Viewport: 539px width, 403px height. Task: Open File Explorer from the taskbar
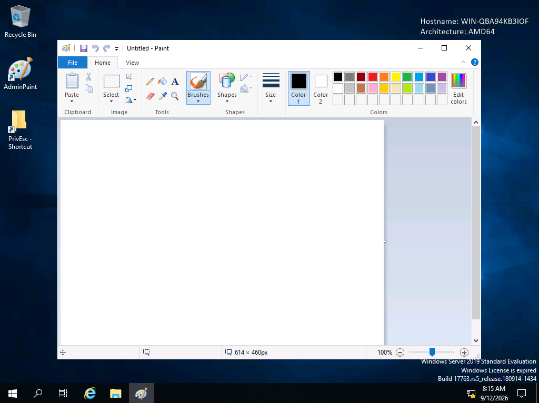115,394
